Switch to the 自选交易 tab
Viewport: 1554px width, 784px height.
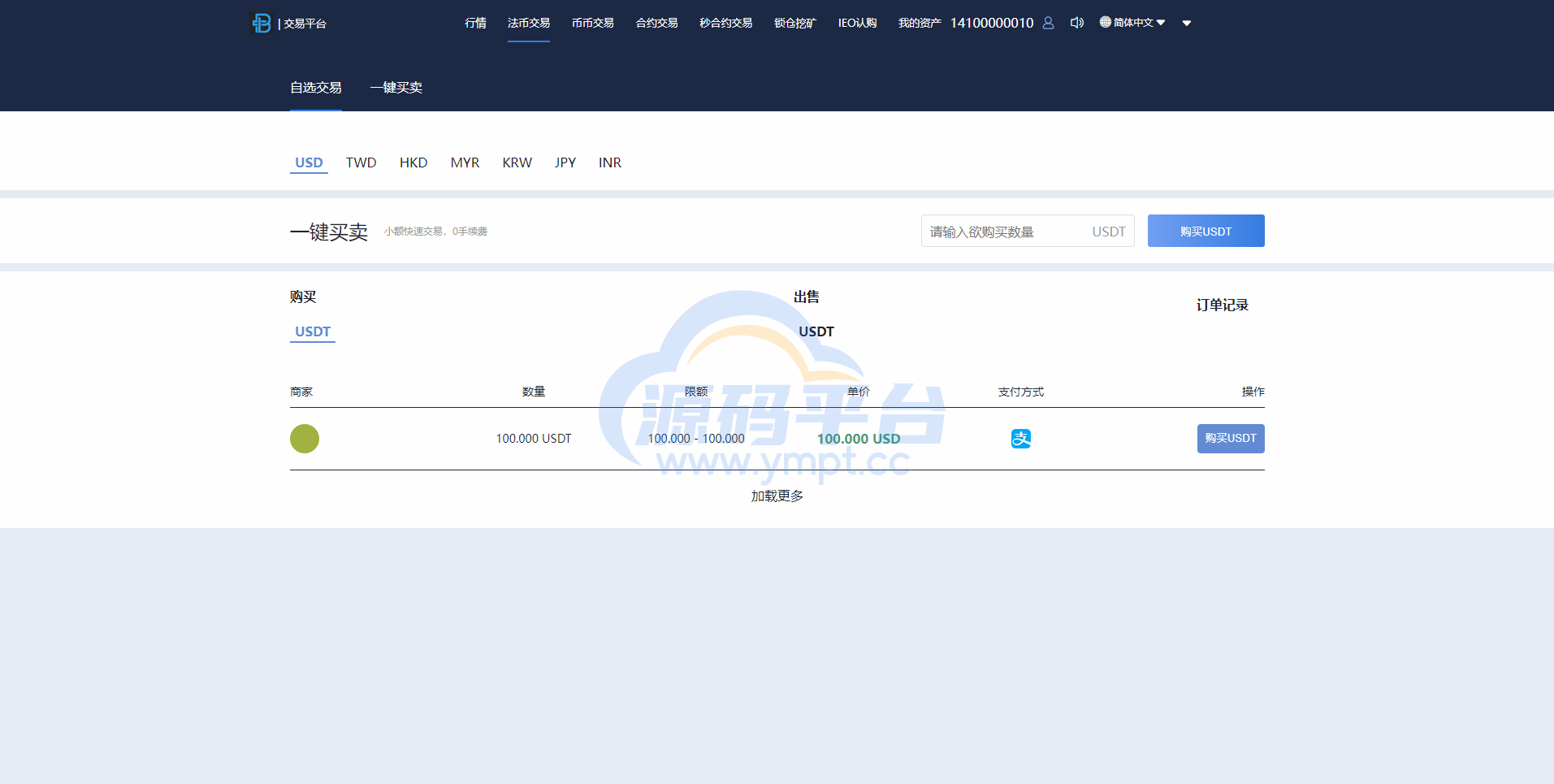click(316, 88)
